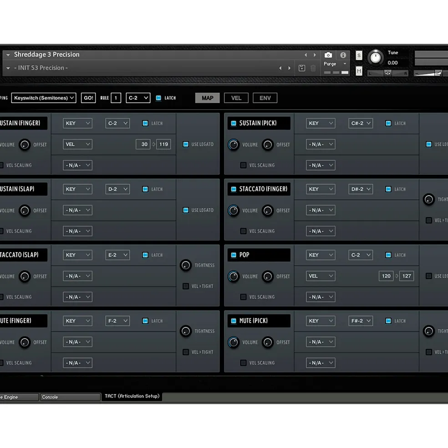The image size is (448, 448).
Task: Save the current snapshot with the disk icon
Action: [302, 68]
